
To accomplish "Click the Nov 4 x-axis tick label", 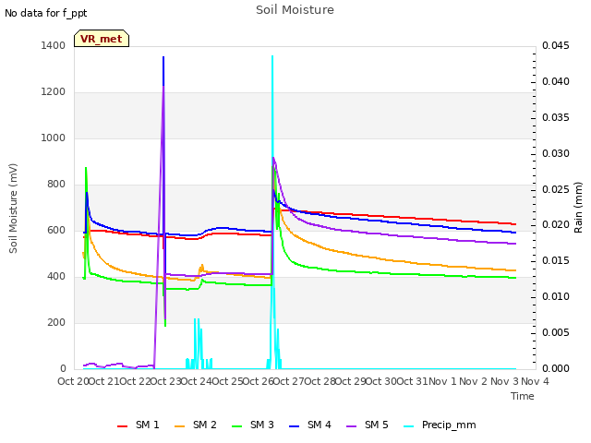I will tap(535, 381).
